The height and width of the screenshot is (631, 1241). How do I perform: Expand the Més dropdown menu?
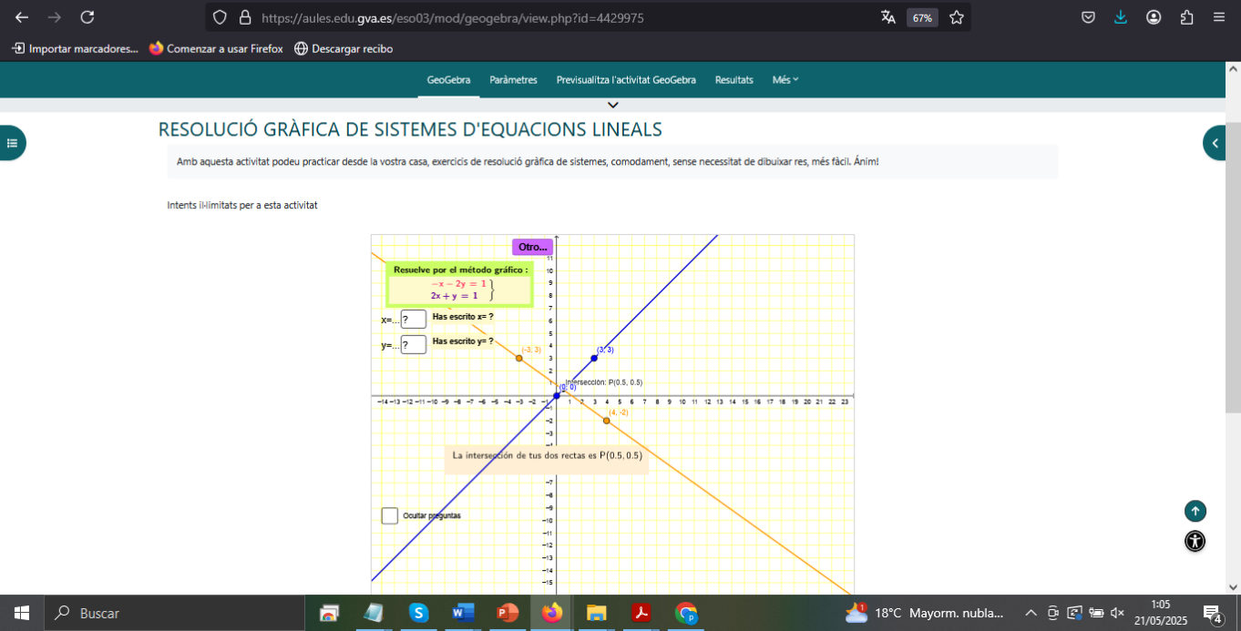[785, 80]
